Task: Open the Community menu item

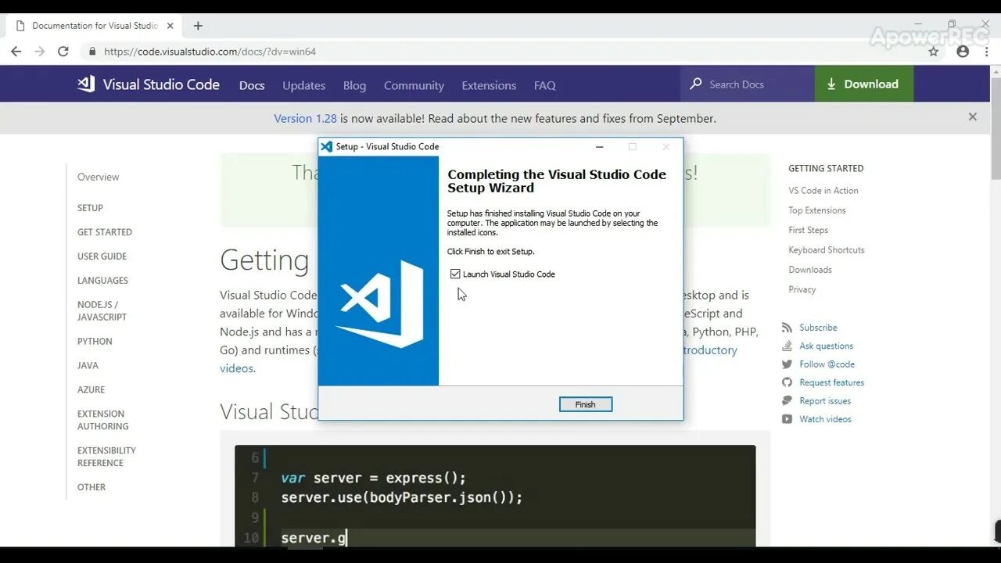Action: point(414,85)
